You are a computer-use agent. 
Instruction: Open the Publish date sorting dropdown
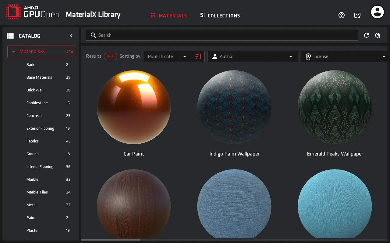coord(168,56)
